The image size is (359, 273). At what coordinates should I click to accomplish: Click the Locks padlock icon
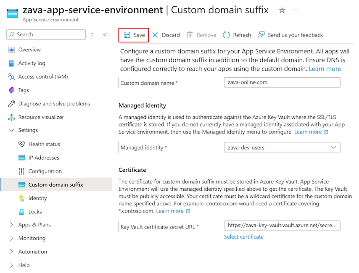[22, 211]
